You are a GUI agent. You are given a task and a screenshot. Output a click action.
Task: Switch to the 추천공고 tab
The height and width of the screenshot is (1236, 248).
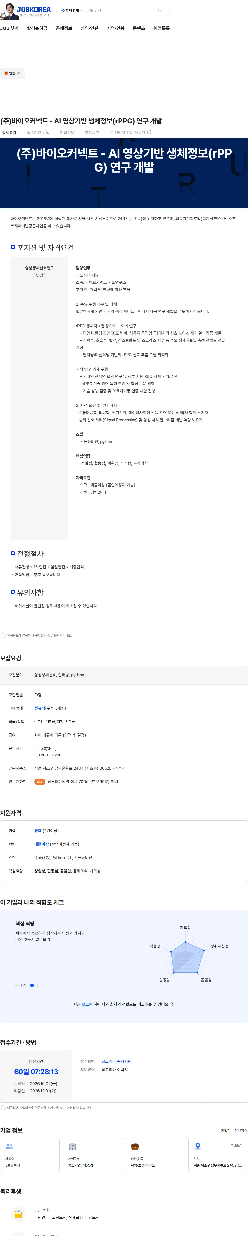point(92,133)
